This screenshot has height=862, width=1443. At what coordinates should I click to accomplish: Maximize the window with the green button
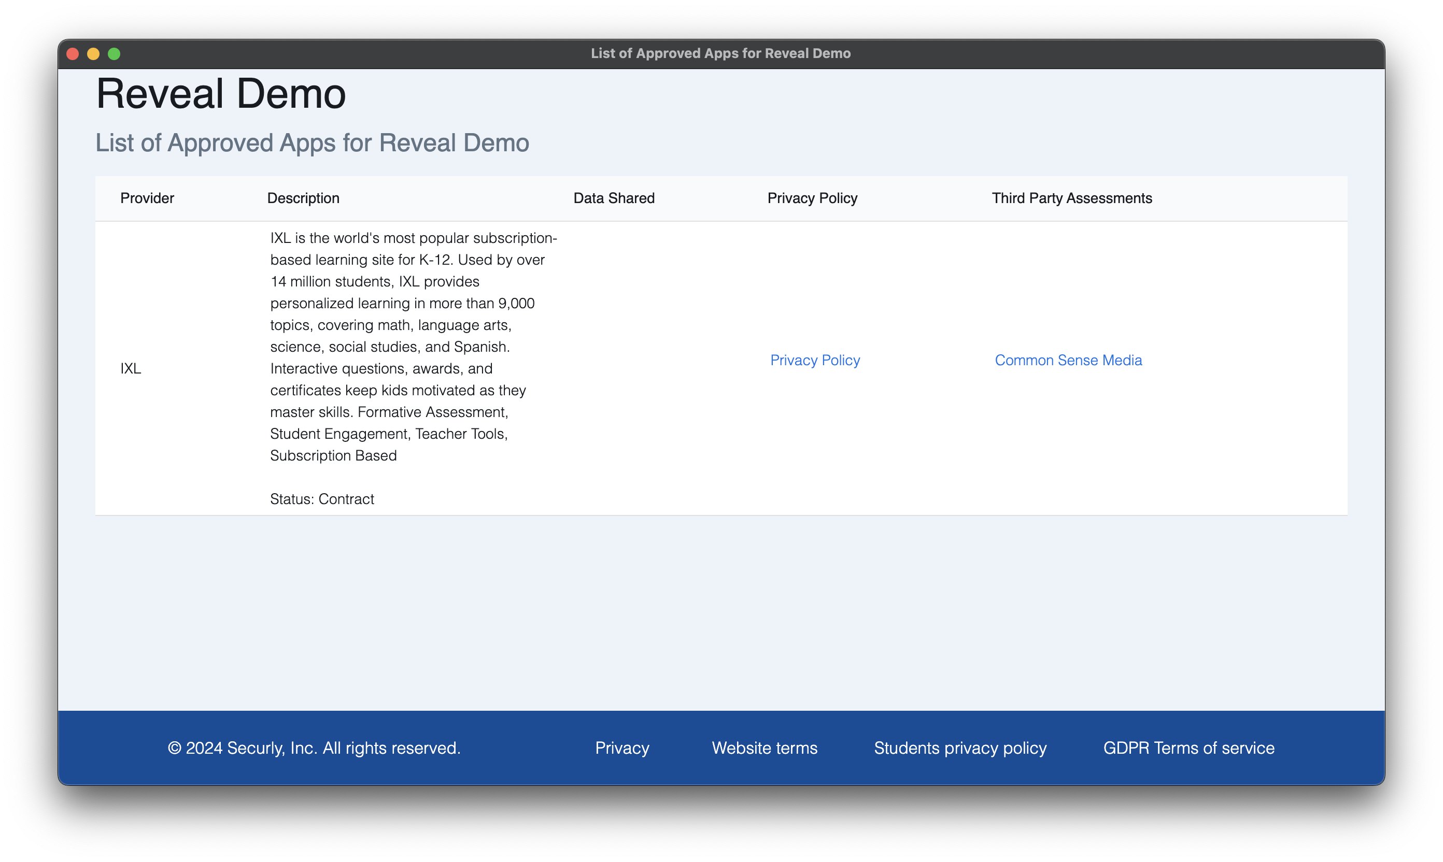(x=114, y=54)
